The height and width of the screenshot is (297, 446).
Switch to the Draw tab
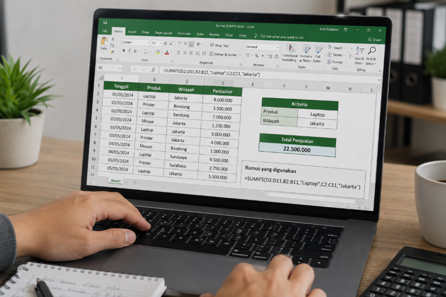click(x=145, y=32)
